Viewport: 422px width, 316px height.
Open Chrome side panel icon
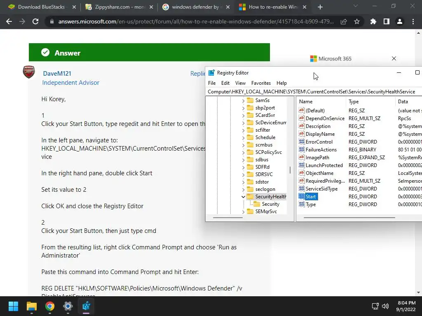386,21
